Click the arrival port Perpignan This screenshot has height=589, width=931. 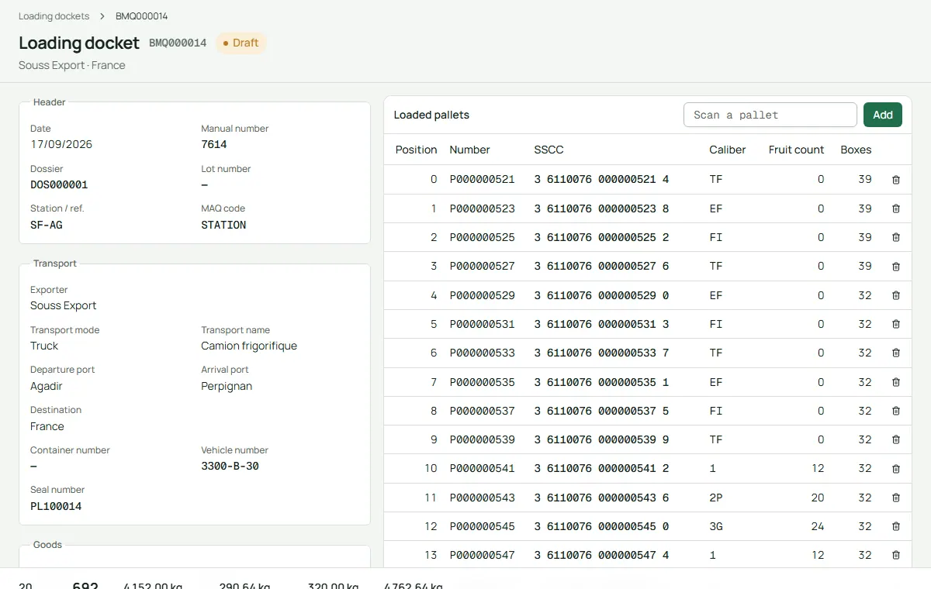click(x=227, y=387)
